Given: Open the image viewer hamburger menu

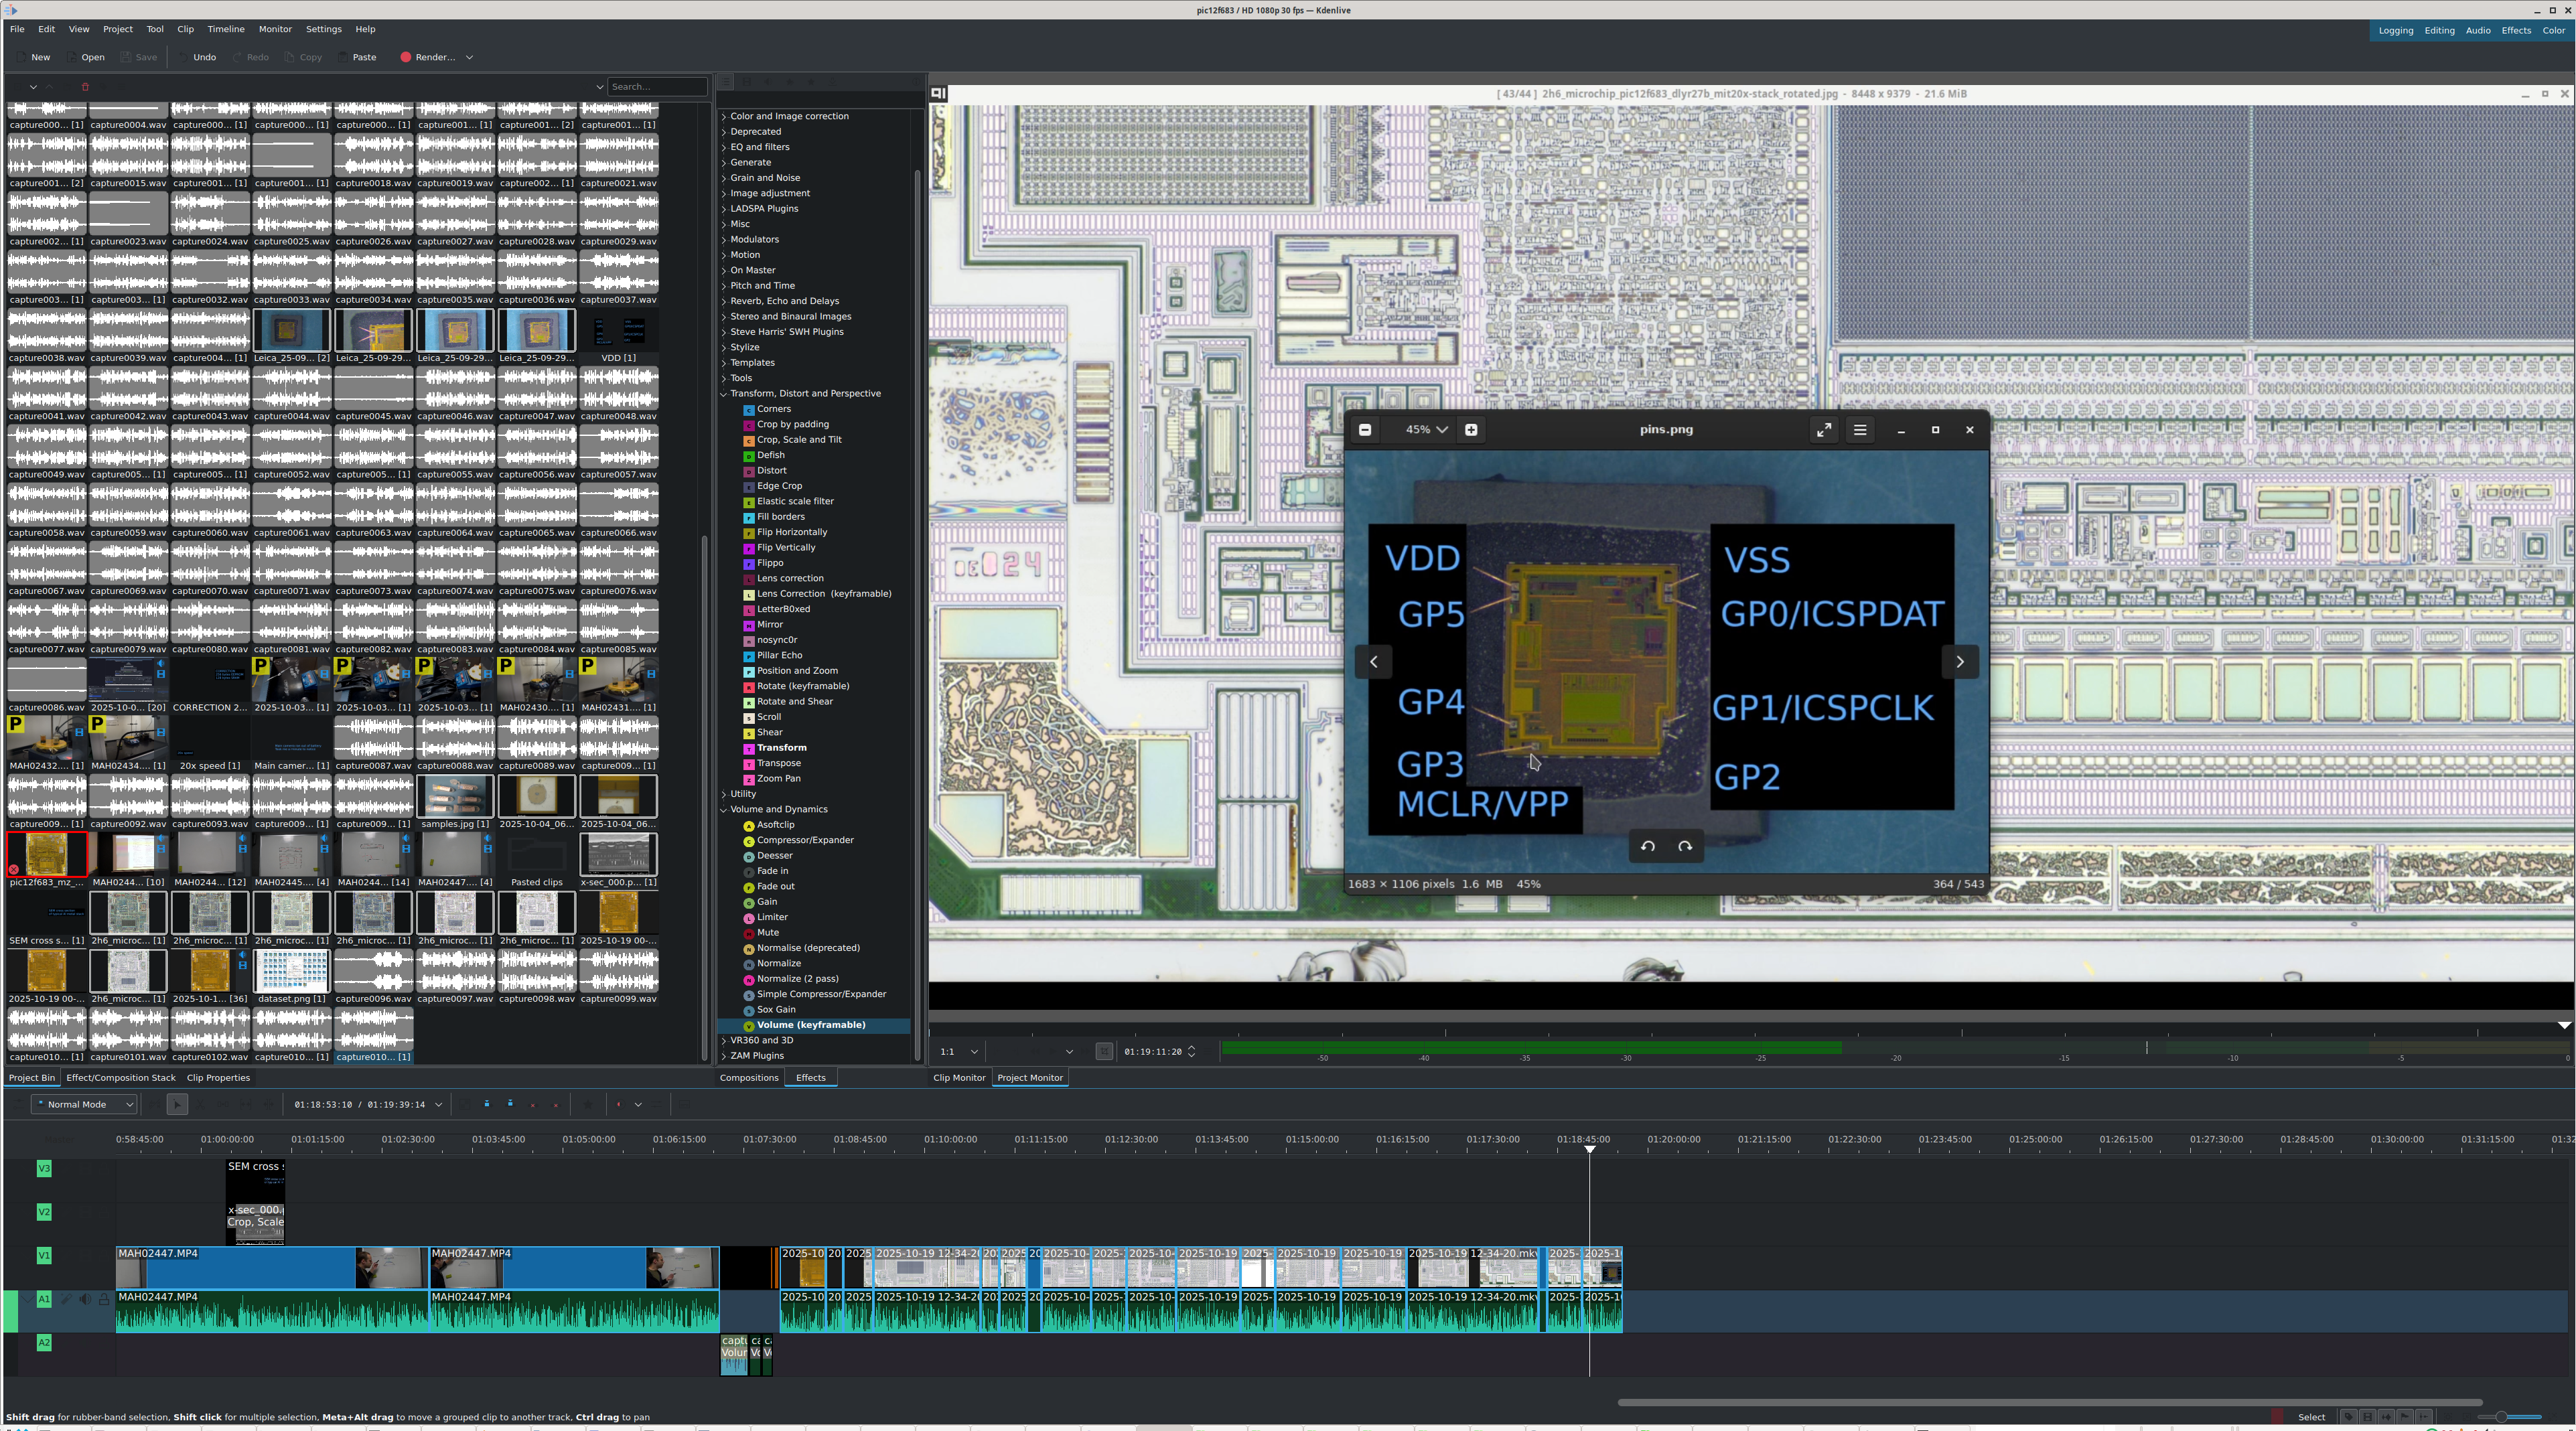Looking at the screenshot, I should (x=1860, y=430).
